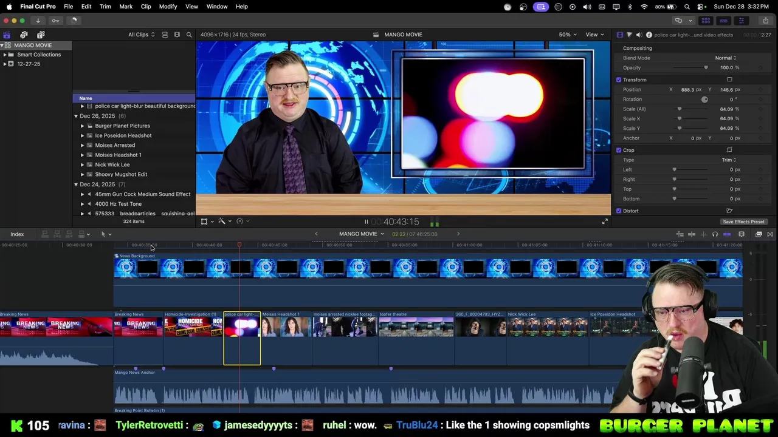Open the Effects browser icon
This screenshot has width=778, height=437.
[759, 234]
